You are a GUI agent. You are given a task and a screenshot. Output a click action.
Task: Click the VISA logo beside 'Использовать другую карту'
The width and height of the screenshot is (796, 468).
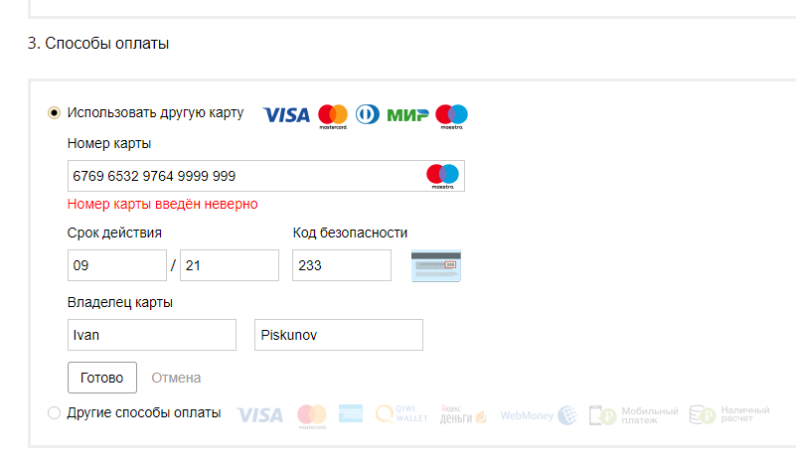tap(286, 115)
